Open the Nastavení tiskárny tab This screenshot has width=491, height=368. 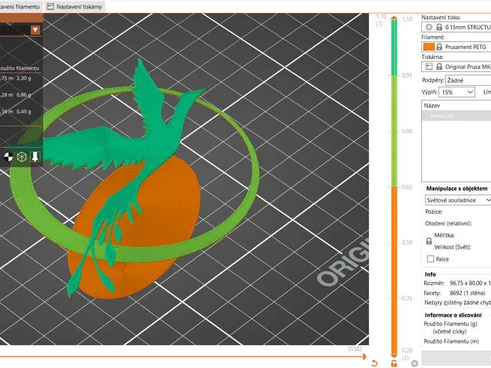point(75,7)
